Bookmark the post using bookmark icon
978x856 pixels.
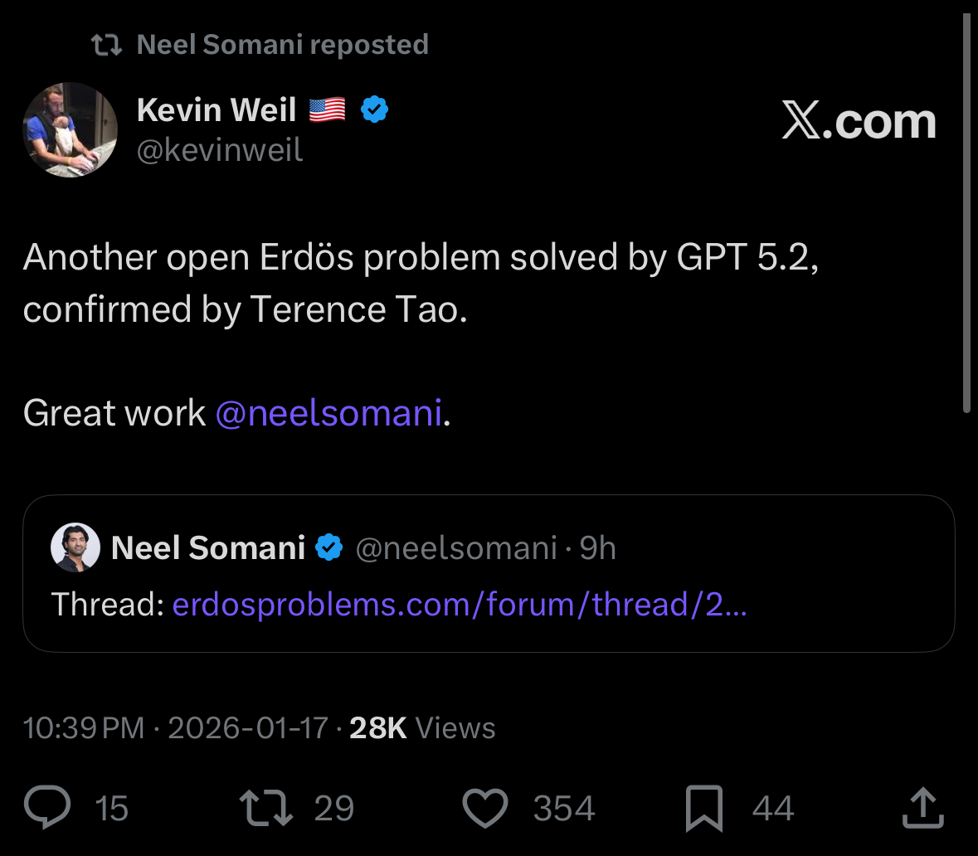point(704,809)
